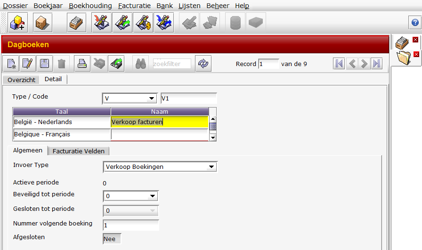Screen dimensions: 422x250
Task: Click the Code field containing V1
Action: (x=189, y=98)
